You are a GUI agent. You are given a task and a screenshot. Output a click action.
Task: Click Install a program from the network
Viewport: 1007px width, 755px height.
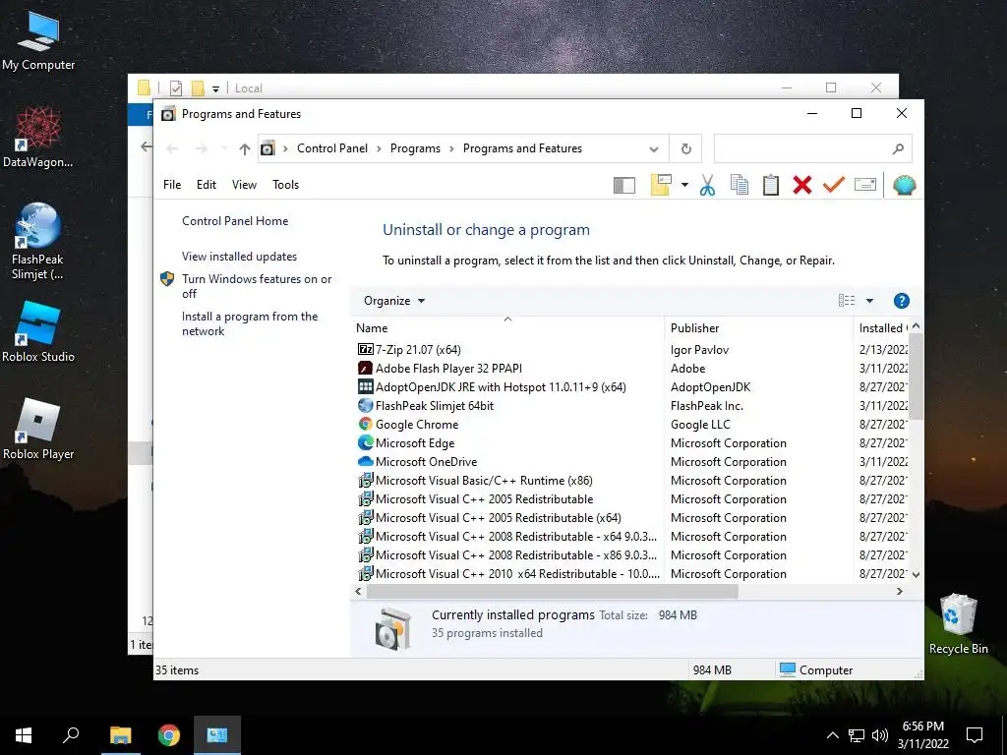point(250,323)
